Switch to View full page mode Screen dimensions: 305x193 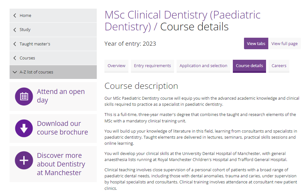[x=284, y=43]
